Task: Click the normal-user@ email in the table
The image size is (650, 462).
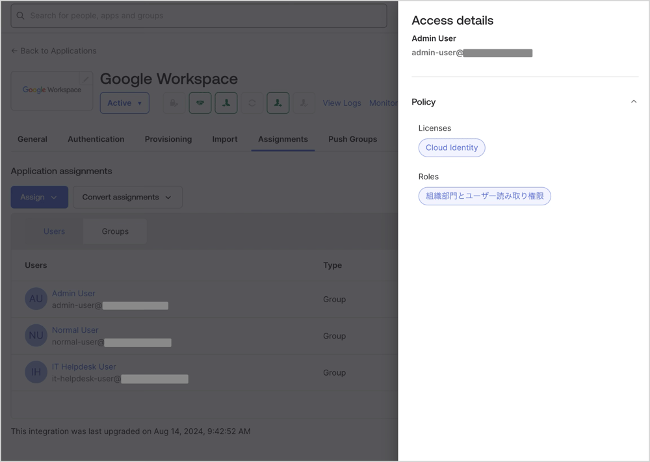Action: pos(112,342)
